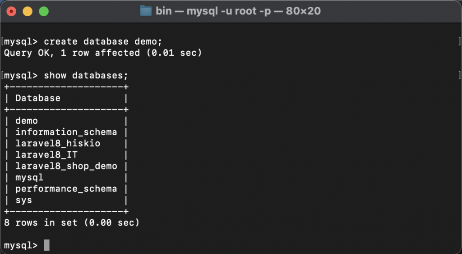Viewport: 462px width, 254px height.
Task: Click the "laravel8_IT" database entry
Action: click(x=46, y=154)
